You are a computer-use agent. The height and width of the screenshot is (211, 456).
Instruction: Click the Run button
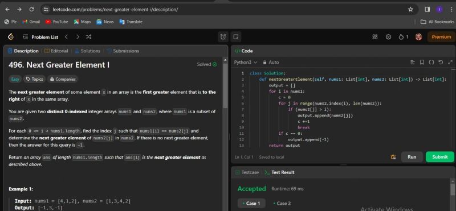(412, 157)
